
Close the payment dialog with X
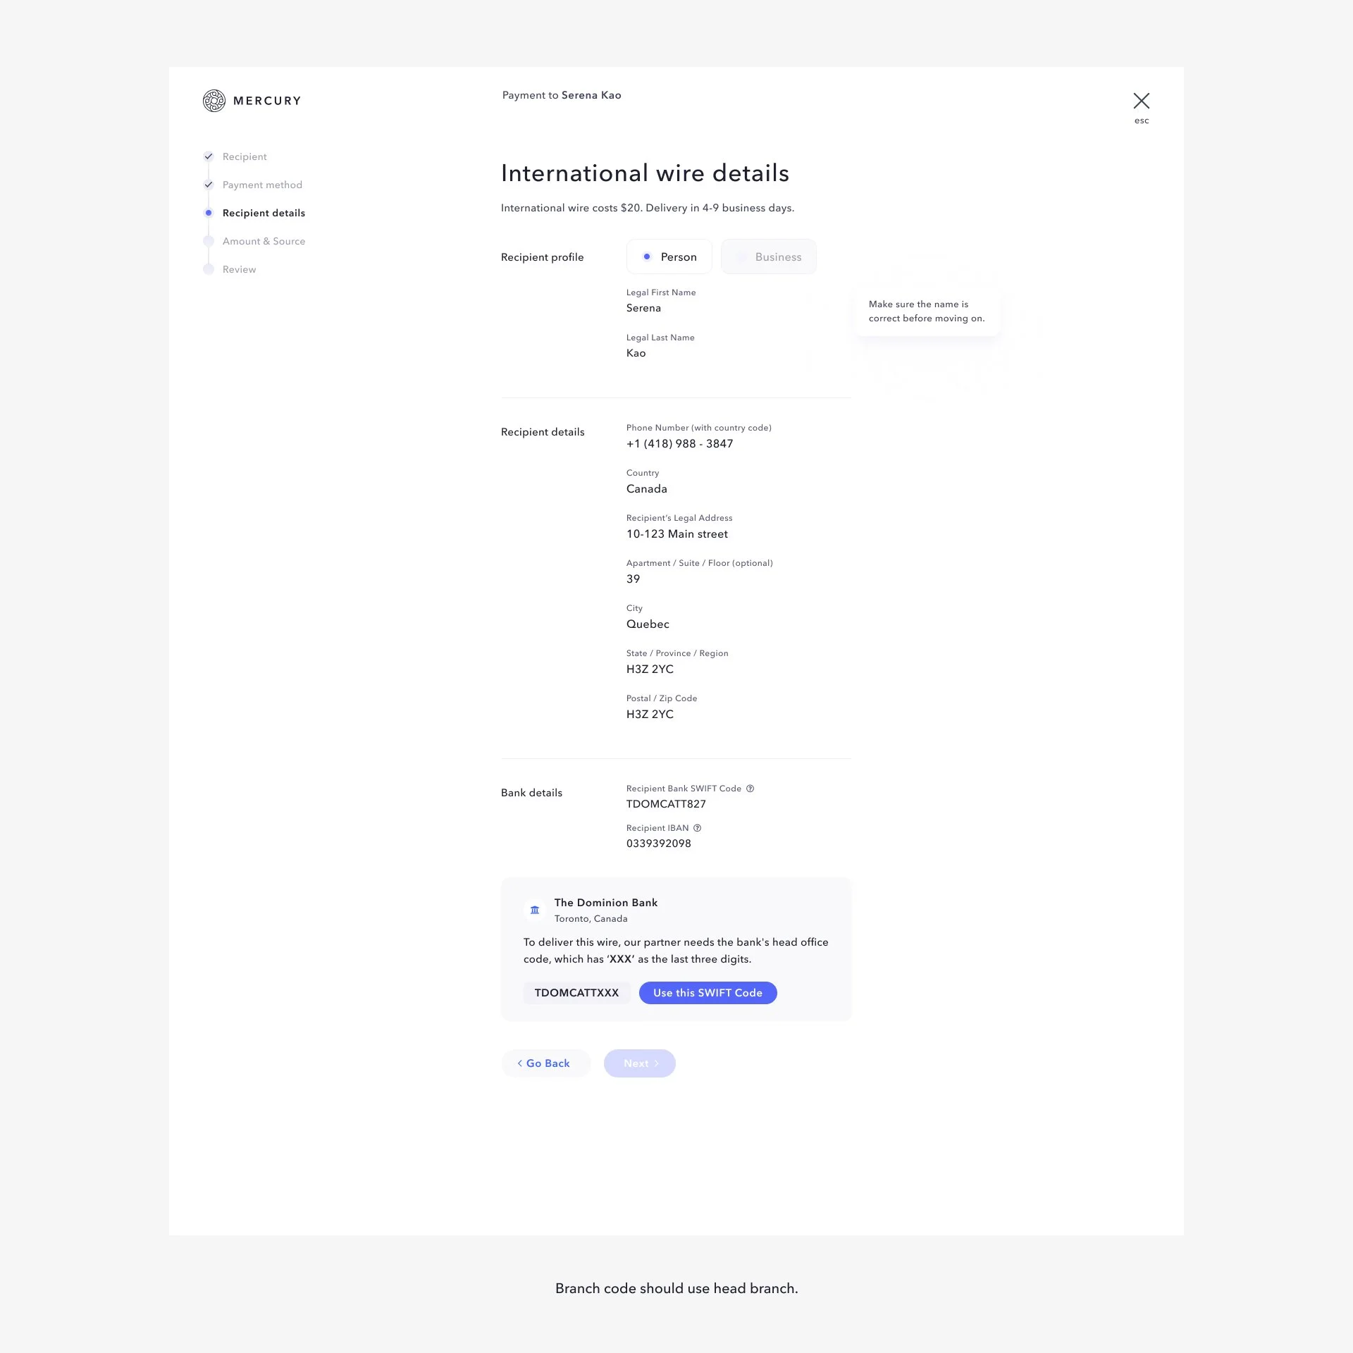pyautogui.click(x=1141, y=101)
